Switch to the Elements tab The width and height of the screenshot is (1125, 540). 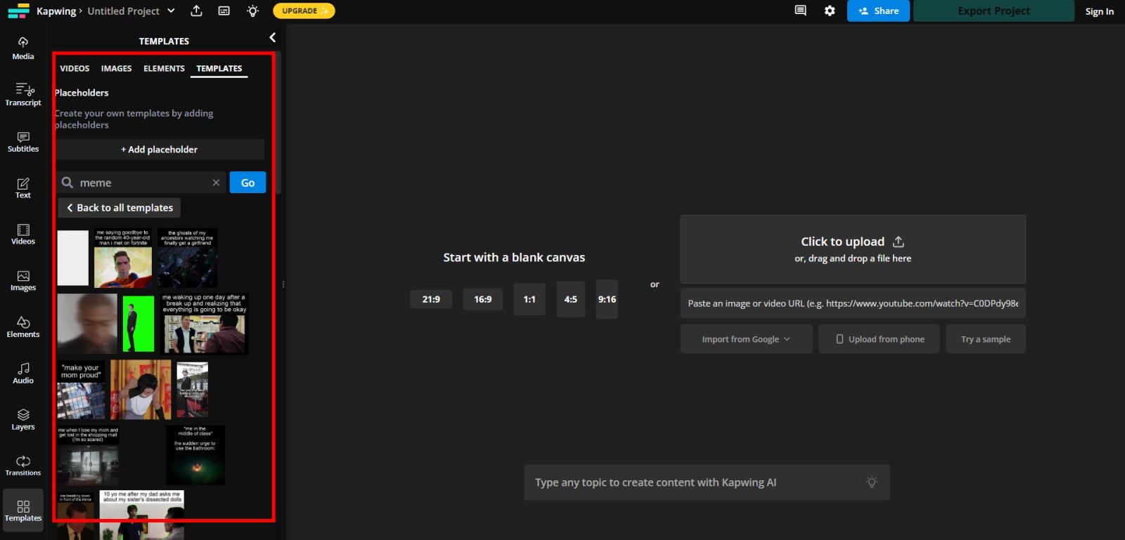click(164, 68)
